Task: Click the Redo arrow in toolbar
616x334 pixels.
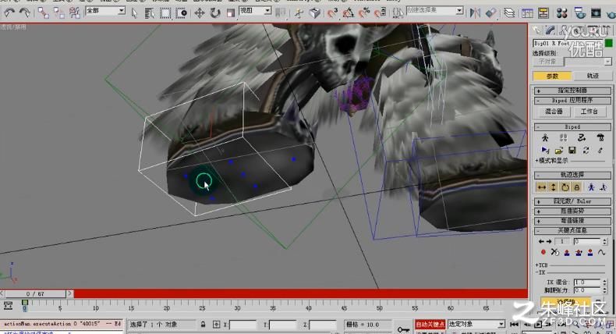Action: (x=24, y=13)
